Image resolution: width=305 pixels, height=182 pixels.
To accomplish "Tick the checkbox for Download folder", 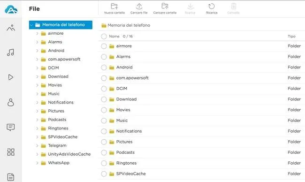I will (104, 99).
